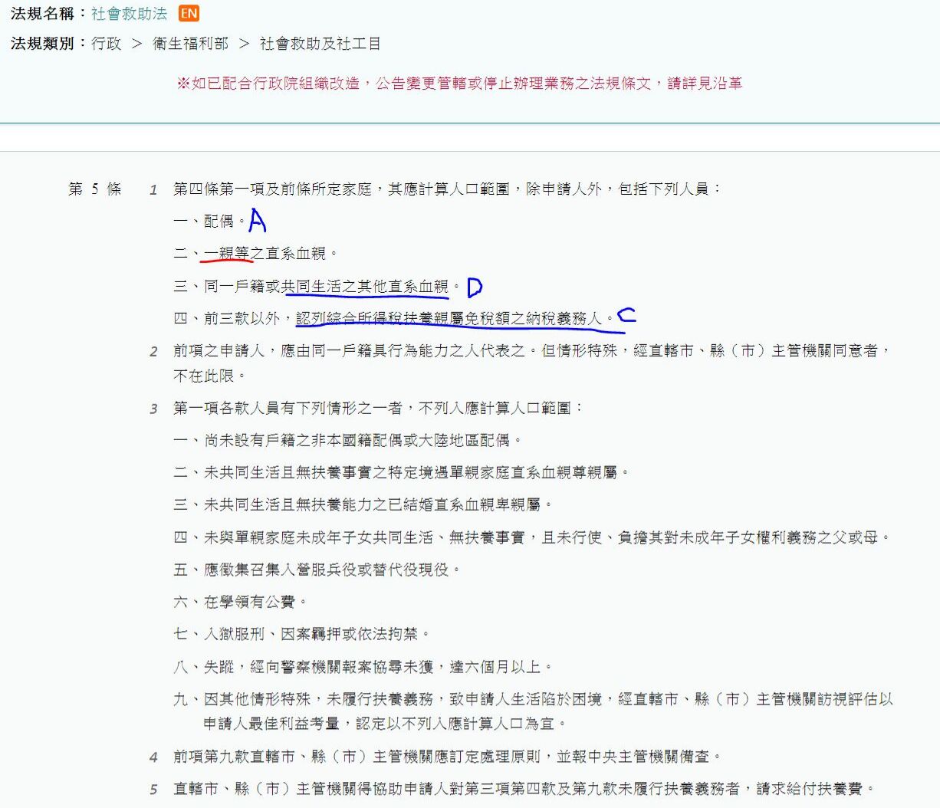Click the blue-underlined 共同生活之其他直系血親 text
The width and height of the screenshot is (940, 808).
(x=365, y=287)
